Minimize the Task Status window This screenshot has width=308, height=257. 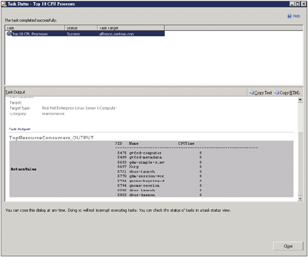point(292,4)
